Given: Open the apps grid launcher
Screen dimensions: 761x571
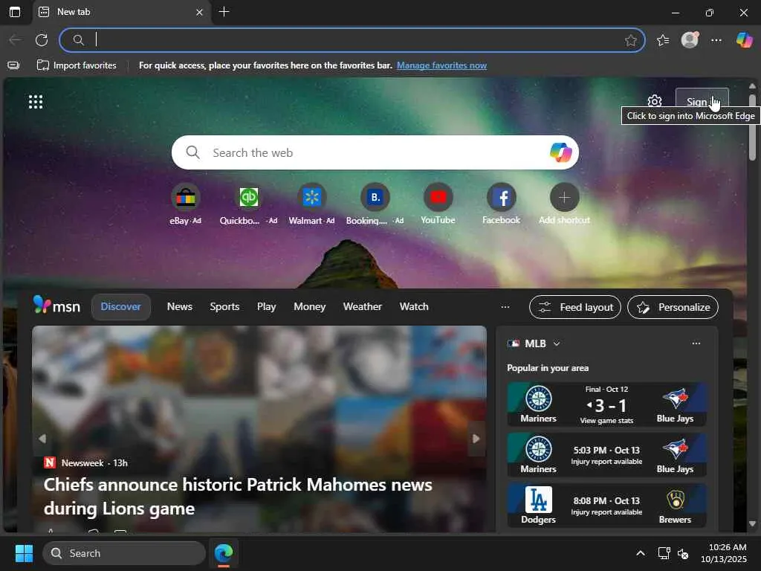Looking at the screenshot, I should pos(36,102).
